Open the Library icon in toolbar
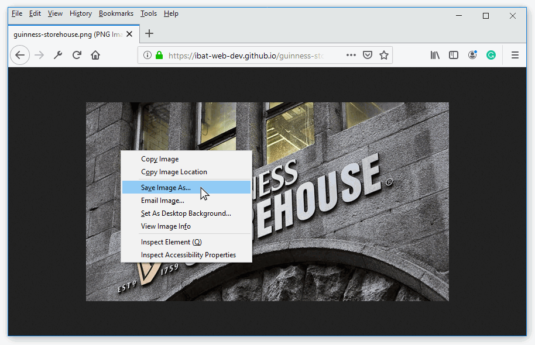This screenshot has height=345, width=535. pyautogui.click(x=435, y=55)
